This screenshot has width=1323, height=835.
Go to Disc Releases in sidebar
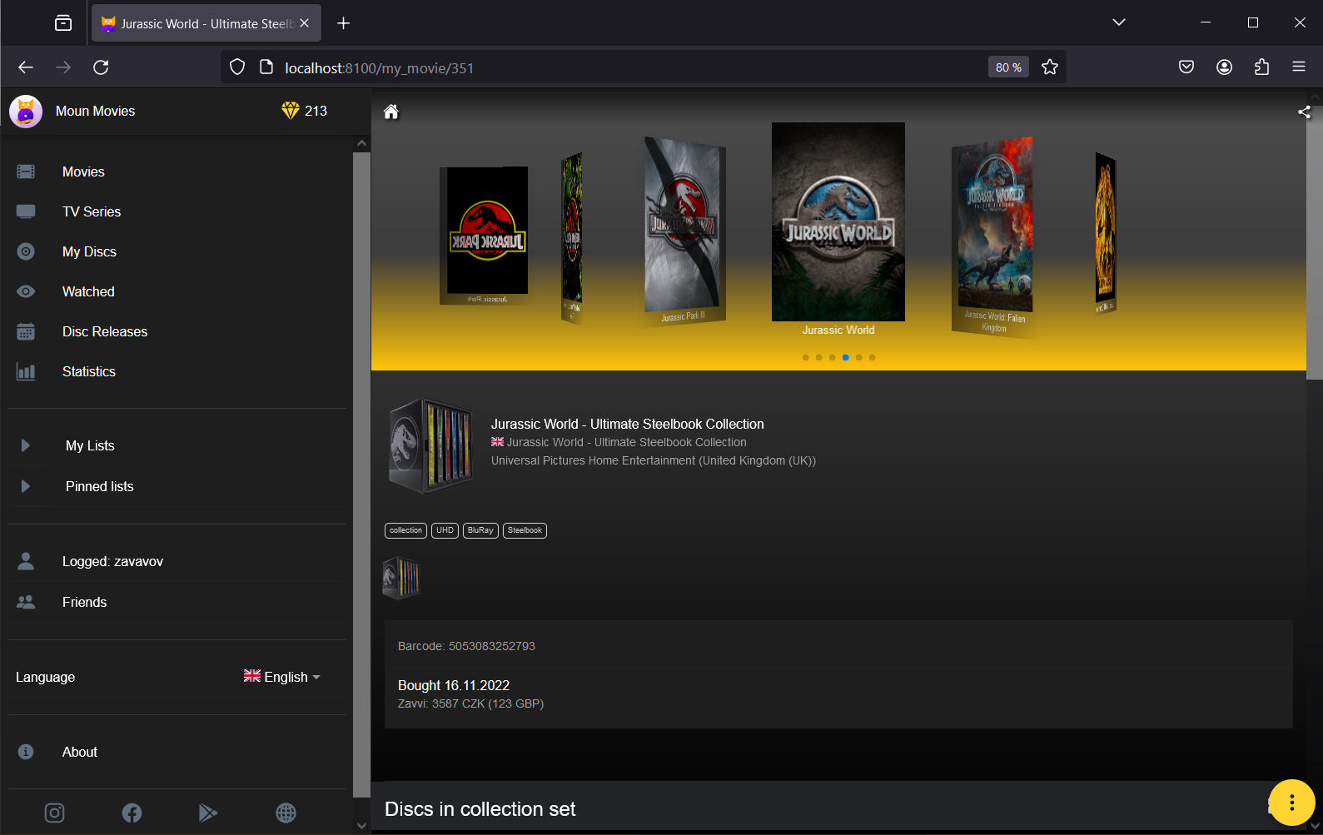[104, 331]
